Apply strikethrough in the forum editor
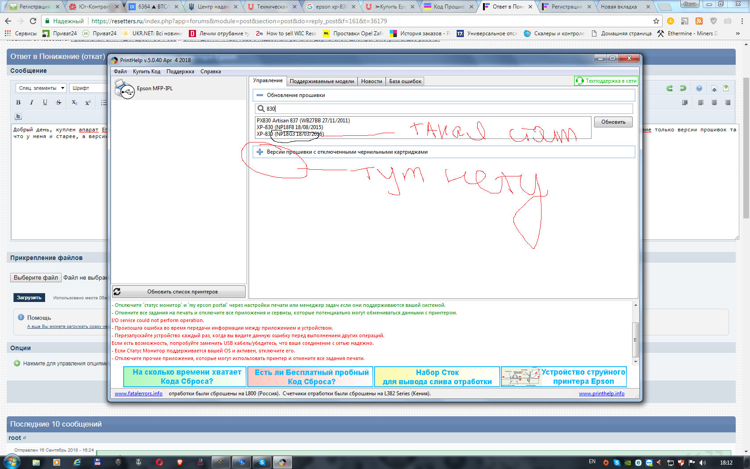Screen dimensions: 750x469 point(58,103)
